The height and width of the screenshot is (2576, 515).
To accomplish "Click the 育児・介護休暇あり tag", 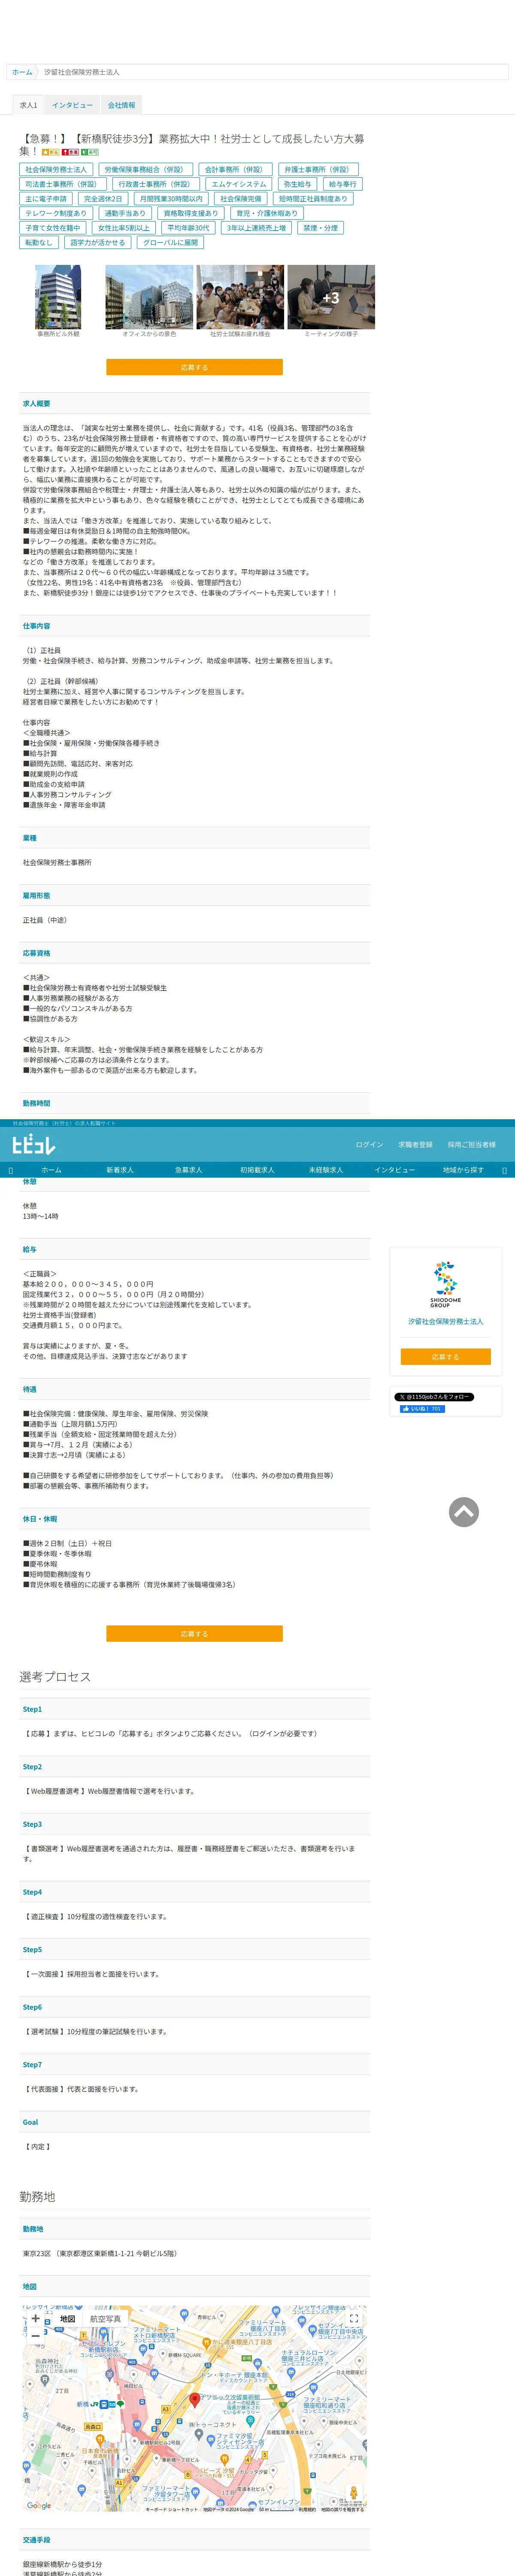I will 266,213.
